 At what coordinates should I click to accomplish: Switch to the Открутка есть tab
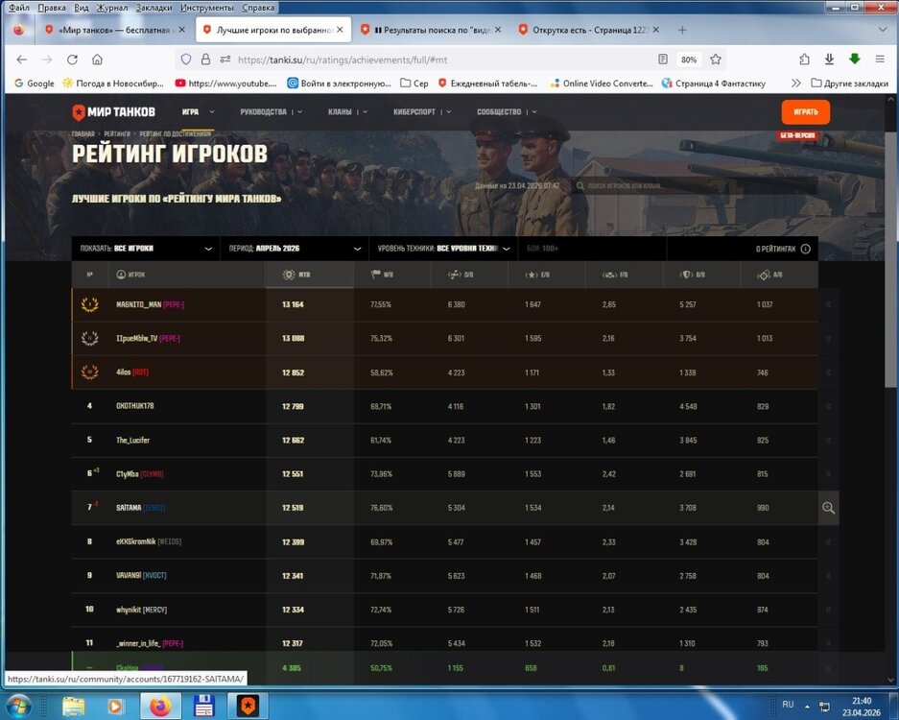tap(589, 30)
